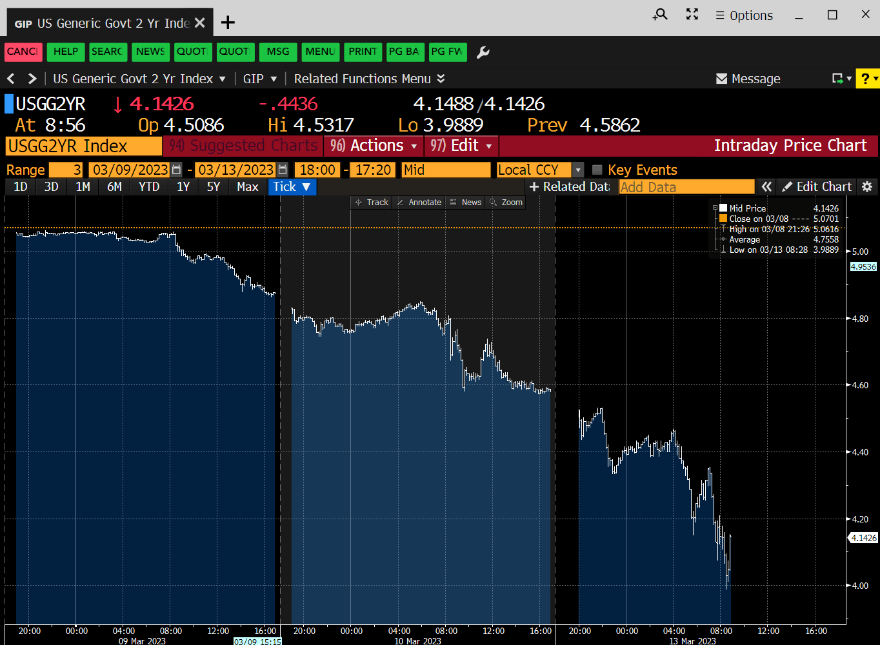Click the yellow help question mark icon
This screenshot has height=645, width=880.
coord(867,79)
